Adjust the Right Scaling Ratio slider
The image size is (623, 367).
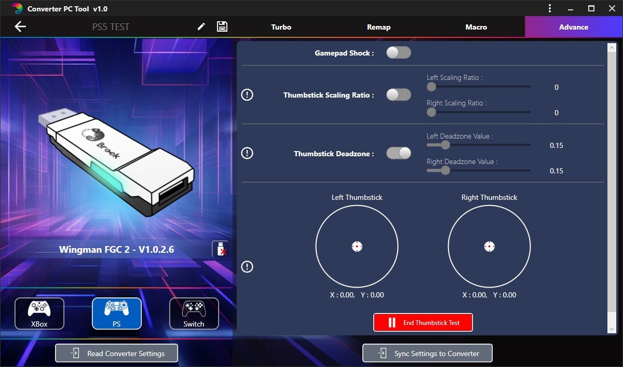click(x=479, y=112)
